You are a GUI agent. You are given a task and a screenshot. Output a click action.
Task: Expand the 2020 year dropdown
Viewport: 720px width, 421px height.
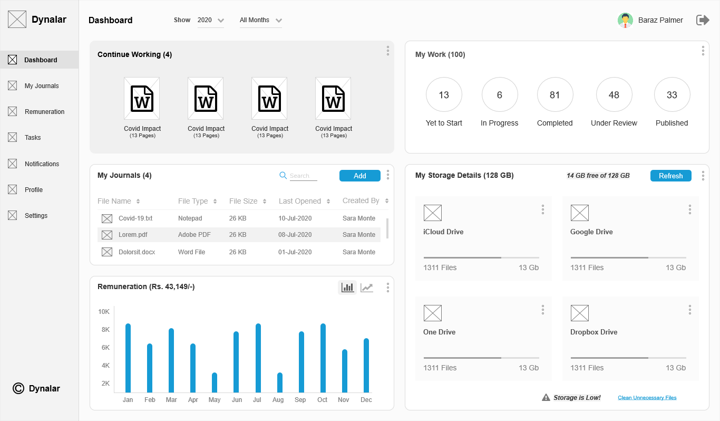click(211, 21)
